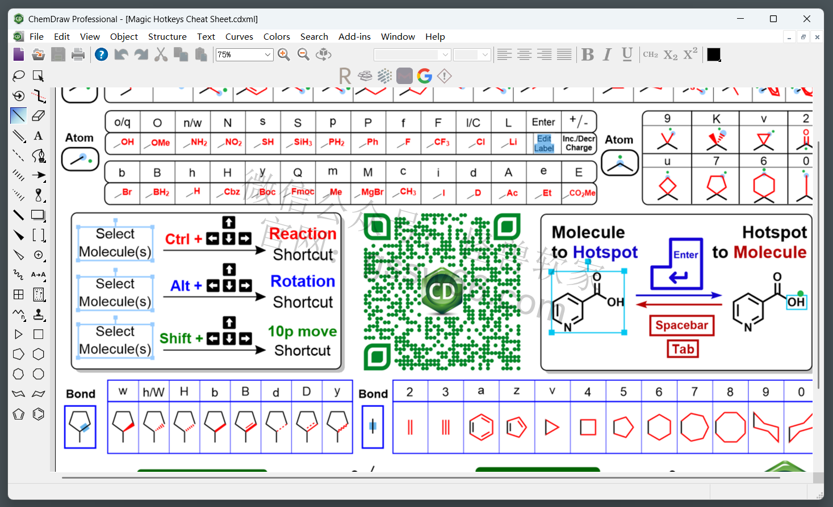833x507 pixels.
Task: Pick the Wavy Bond tool
Action: coord(19,275)
